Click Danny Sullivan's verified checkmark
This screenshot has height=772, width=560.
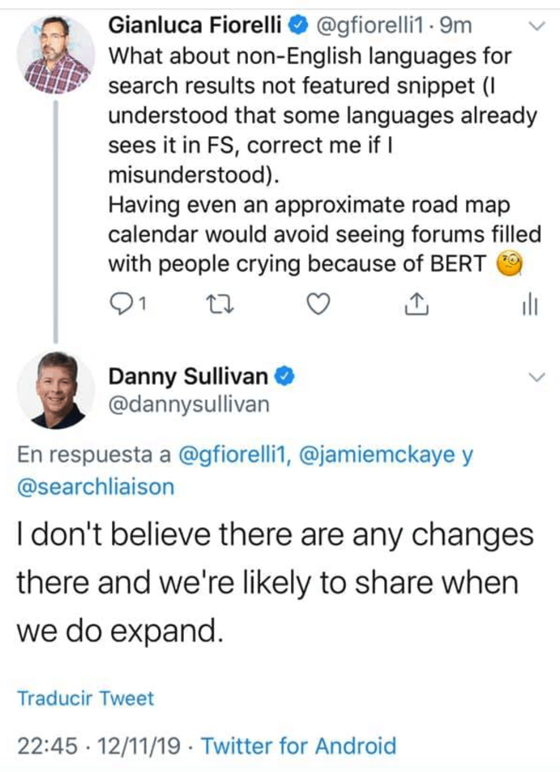283,375
